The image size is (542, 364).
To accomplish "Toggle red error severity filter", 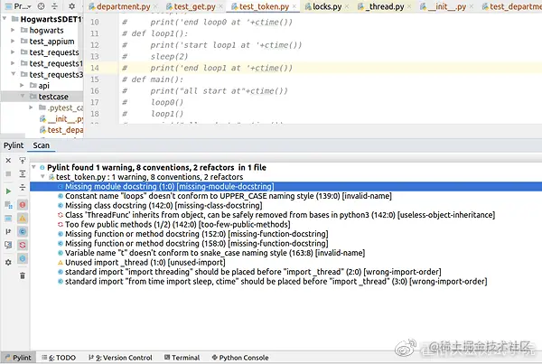I will [x=23, y=205].
